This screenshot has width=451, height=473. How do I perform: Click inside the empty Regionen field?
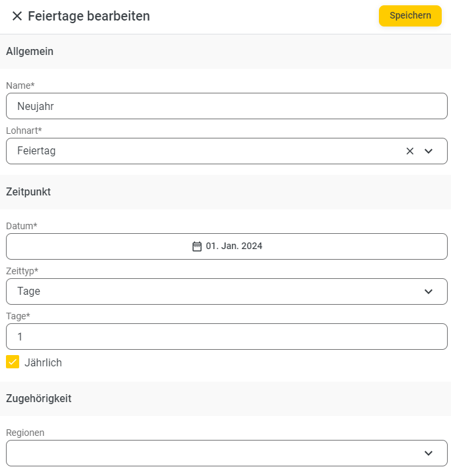pos(227,453)
